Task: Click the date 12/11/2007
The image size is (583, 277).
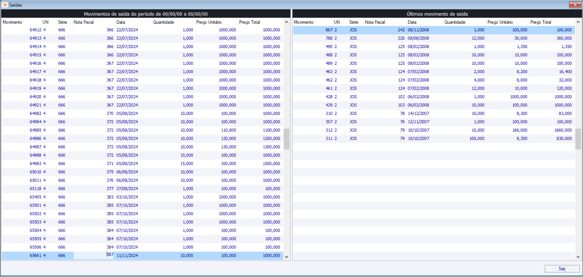Action: point(418,122)
